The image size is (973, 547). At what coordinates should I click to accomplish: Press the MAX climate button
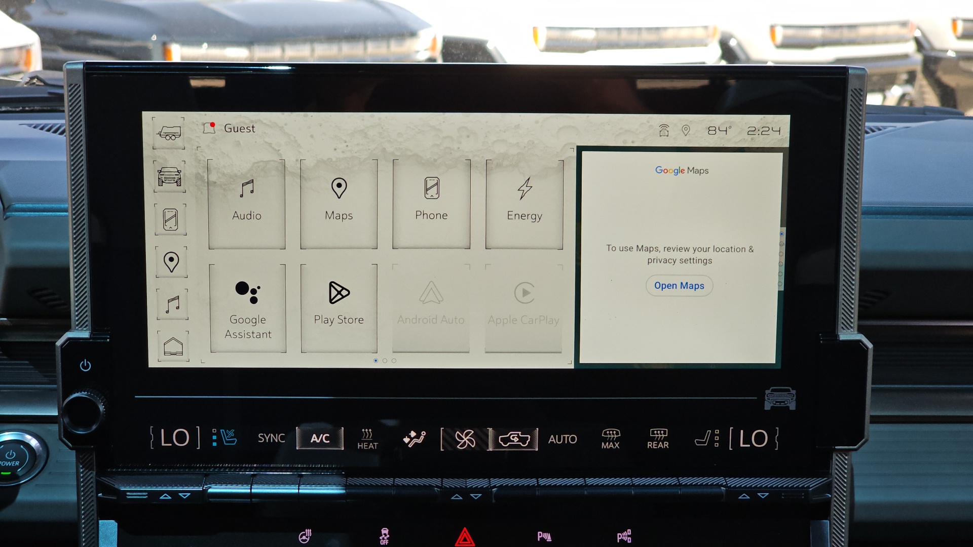click(x=608, y=438)
